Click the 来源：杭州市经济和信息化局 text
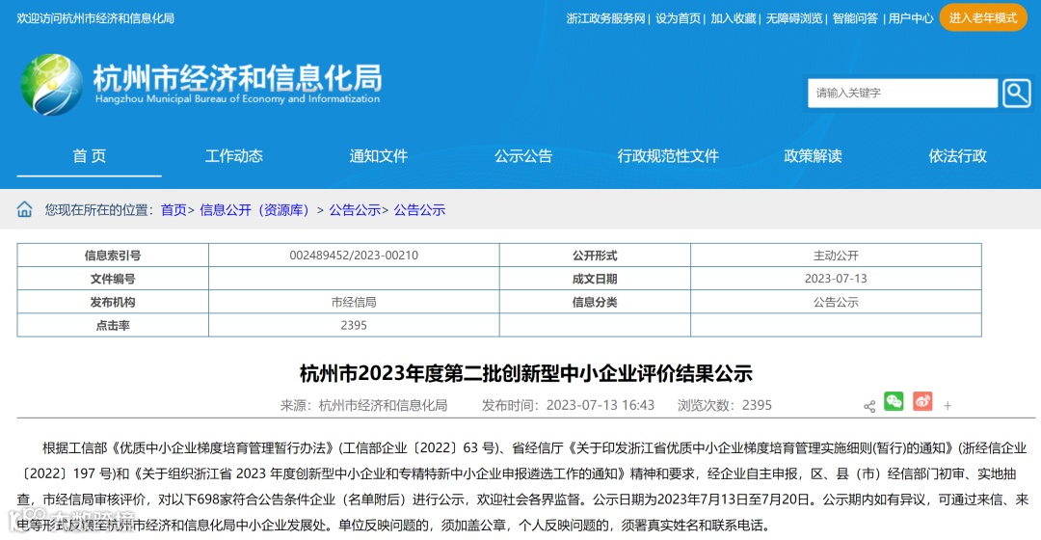This screenshot has height=540, width=1041. coord(363,405)
